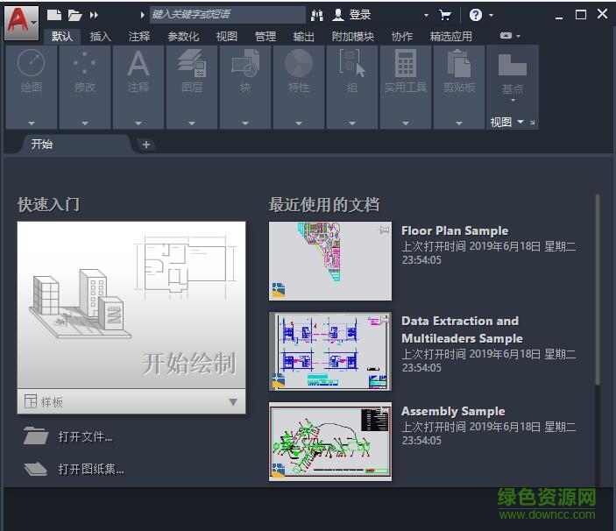The height and width of the screenshot is (531, 616).
Task: Toggle the pin on Assembly Sample thumbnail
Action: pos(384,411)
